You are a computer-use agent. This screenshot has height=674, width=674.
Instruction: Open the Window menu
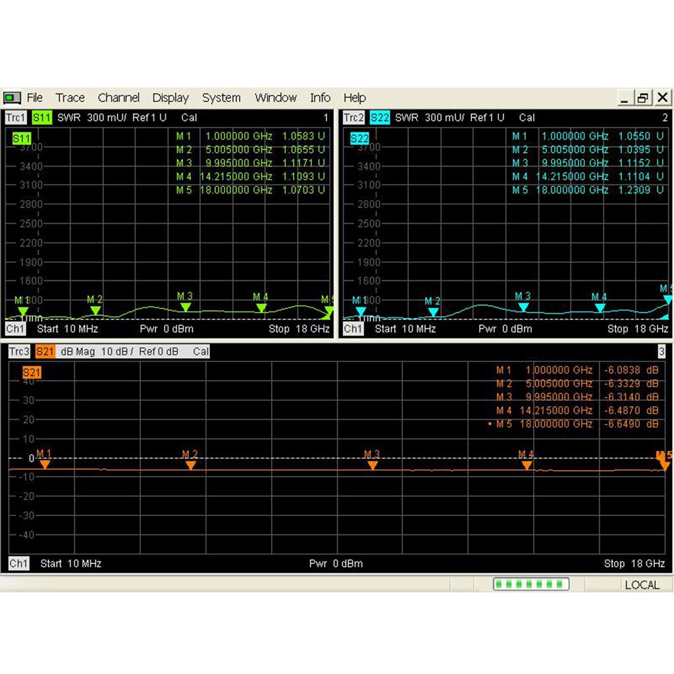pos(276,97)
